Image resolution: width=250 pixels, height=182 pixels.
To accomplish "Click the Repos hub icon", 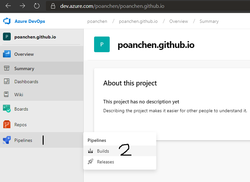I will click(7, 124).
